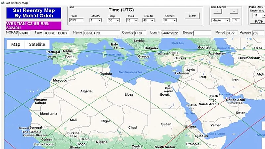Click the Greece country label
Image resolution: width=265 pixels, height=149 pixels.
coord(144,56)
